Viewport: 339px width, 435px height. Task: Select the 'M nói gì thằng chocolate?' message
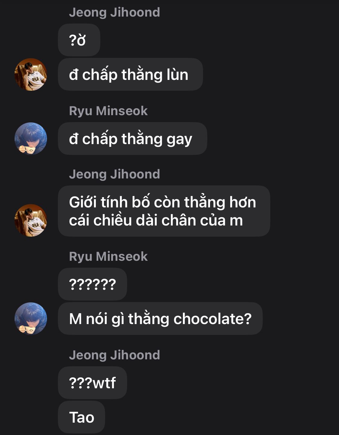(160, 319)
